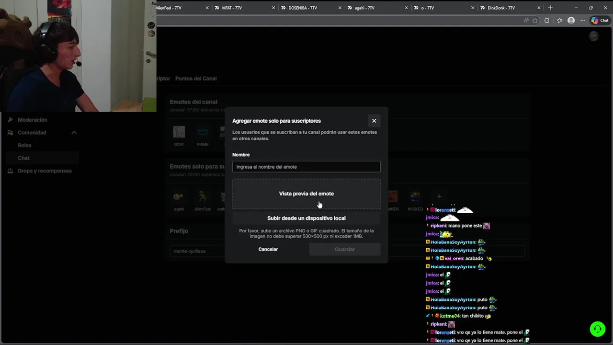Click kutma04 tan chikito chat message
The image size is (613, 345).
(459, 316)
